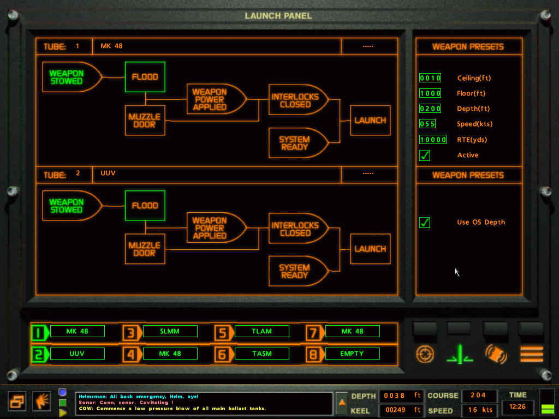
Task: Click the MK 48 weapon name in TUBE 1 header
Action: (111, 46)
